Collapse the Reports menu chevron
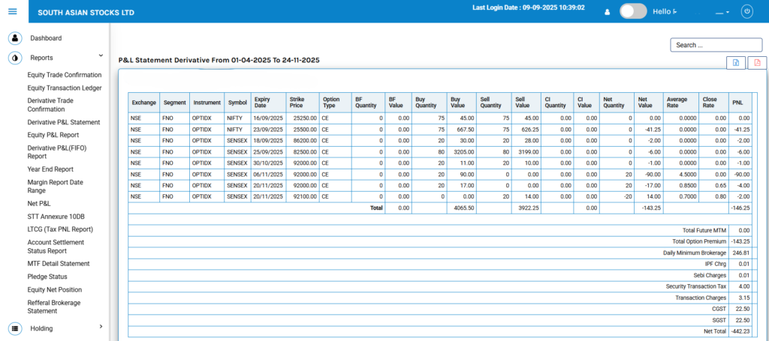Image resolution: width=769 pixels, height=341 pixels. click(101, 55)
